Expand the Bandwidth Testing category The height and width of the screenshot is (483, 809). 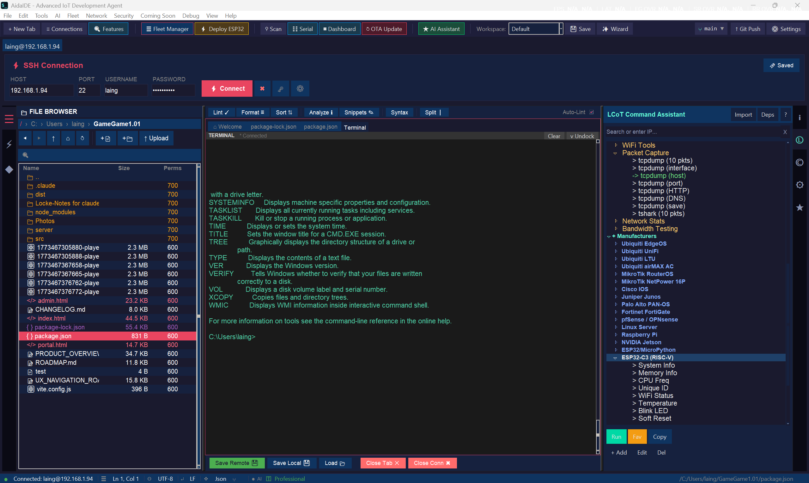click(616, 229)
